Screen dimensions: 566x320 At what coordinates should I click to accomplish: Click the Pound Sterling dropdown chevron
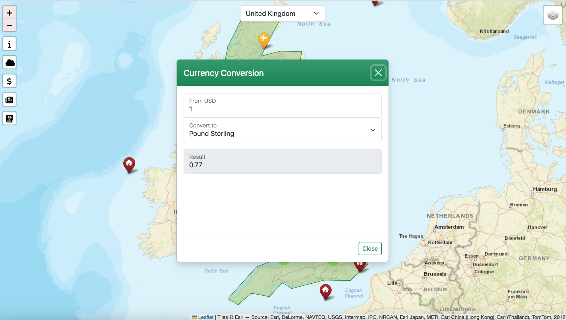[x=373, y=130]
